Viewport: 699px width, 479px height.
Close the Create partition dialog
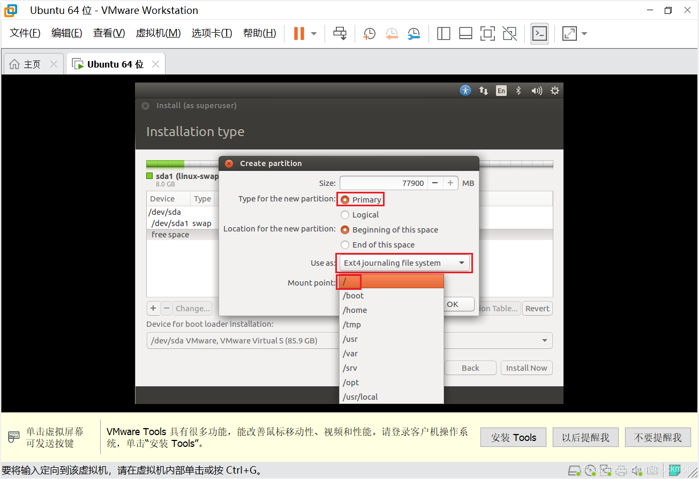click(229, 163)
